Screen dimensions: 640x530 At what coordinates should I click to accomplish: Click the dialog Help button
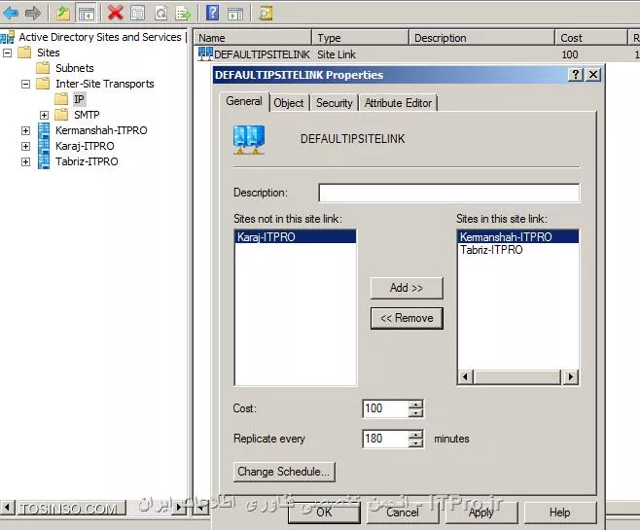(559, 512)
